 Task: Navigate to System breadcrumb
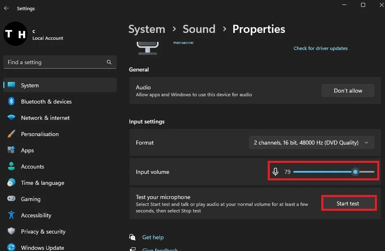[146, 29]
